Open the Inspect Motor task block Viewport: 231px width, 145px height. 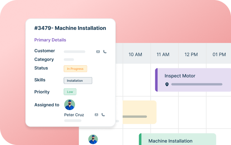pos(193,80)
